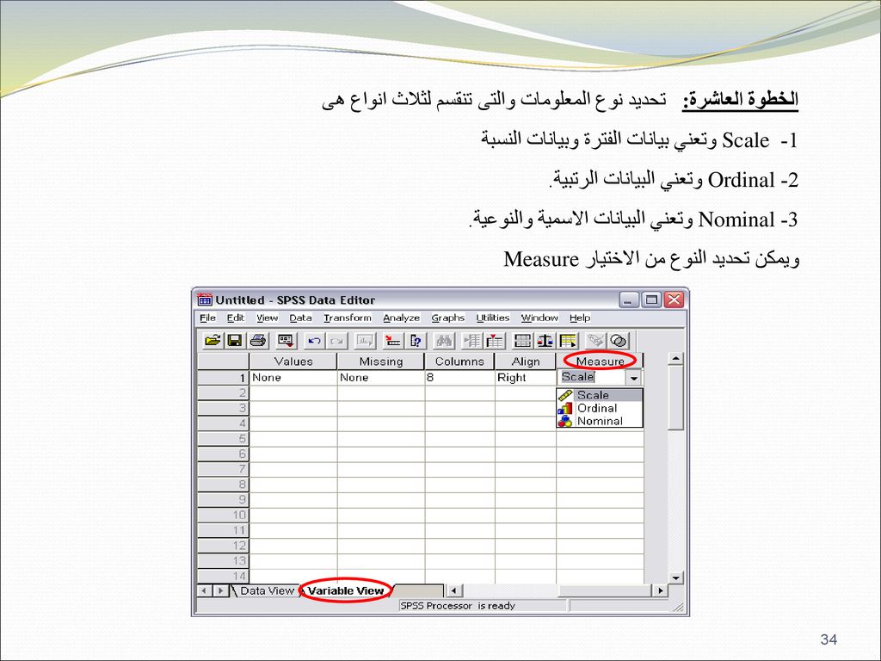881x661 pixels.
Task: Click the Columns column header
Action: 459,361
